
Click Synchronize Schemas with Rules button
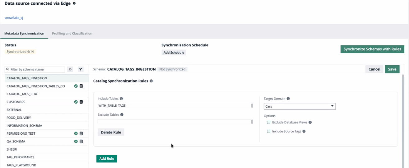pos(372,49)
